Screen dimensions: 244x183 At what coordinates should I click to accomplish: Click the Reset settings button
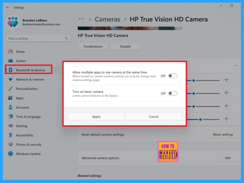click(223, 134)
